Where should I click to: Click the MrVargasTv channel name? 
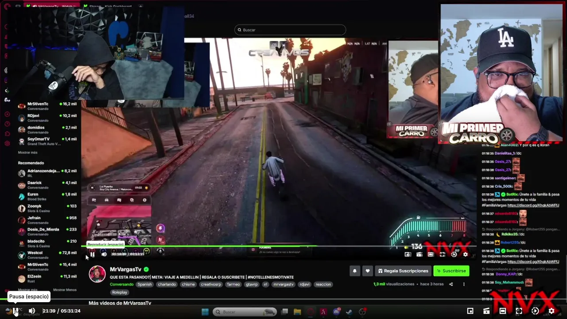pyautogui.click(x=125, y=269)
